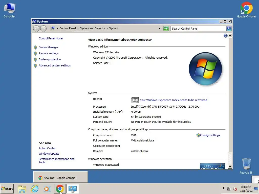Click the System window title icon
This screenshot has width=259, height=194.
(34, 21)
